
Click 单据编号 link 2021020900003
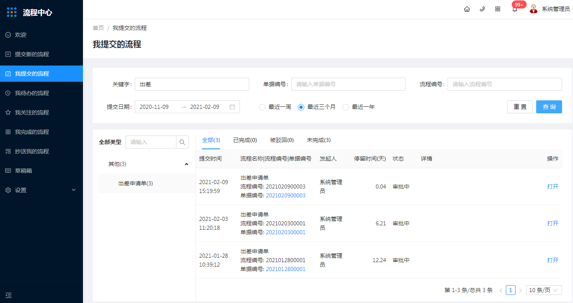(286, 195)
